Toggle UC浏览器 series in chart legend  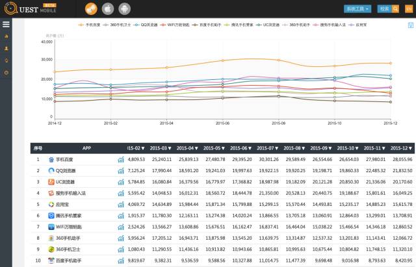pyautogui.click(x=268, y=25)
